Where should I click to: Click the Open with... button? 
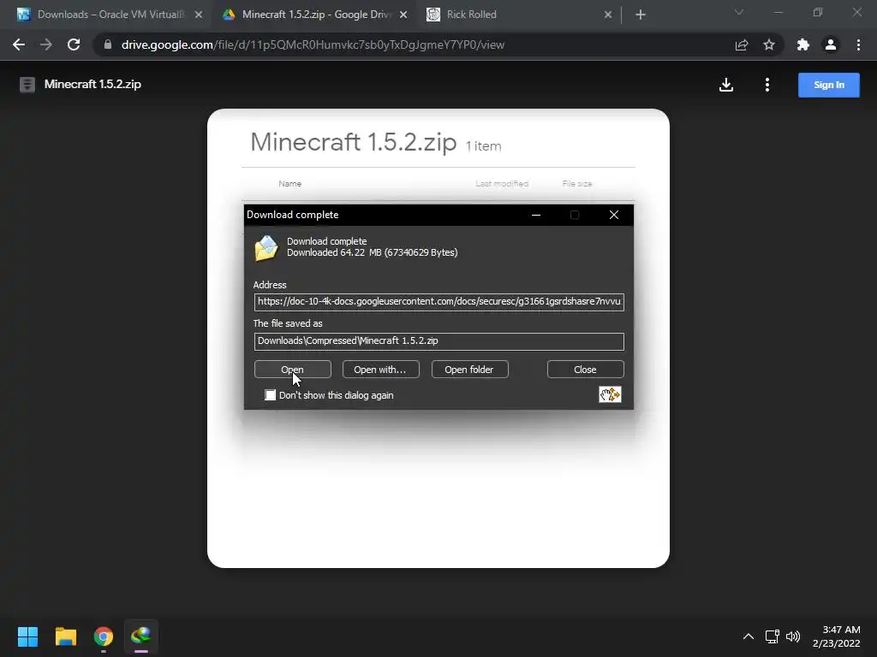coord(381,370)
